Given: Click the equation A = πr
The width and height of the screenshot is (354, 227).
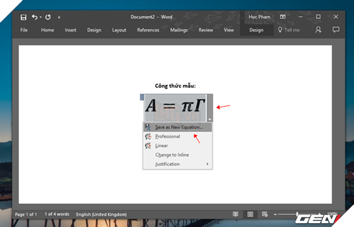Looking at the screenshot, I should tap(175, 105).
